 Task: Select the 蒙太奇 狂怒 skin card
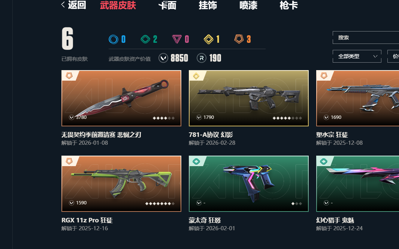[249, 184]
